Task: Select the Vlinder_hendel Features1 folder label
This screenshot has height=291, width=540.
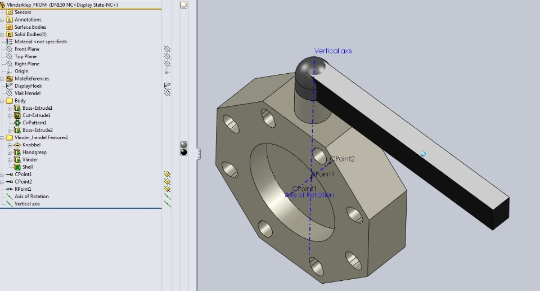Action: 41,137
